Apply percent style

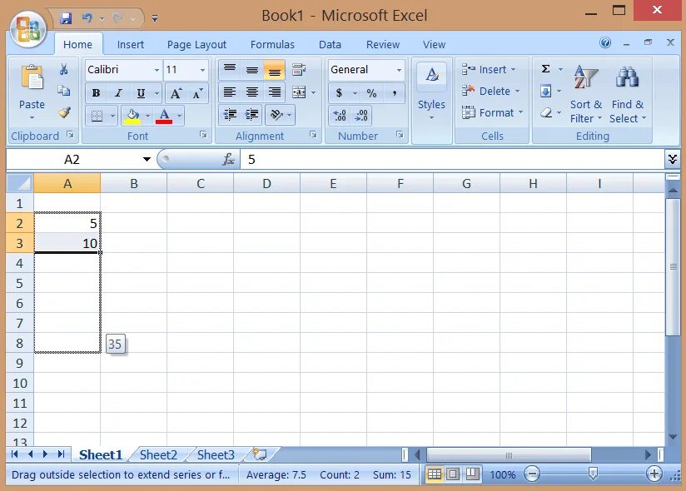[371, 92]
